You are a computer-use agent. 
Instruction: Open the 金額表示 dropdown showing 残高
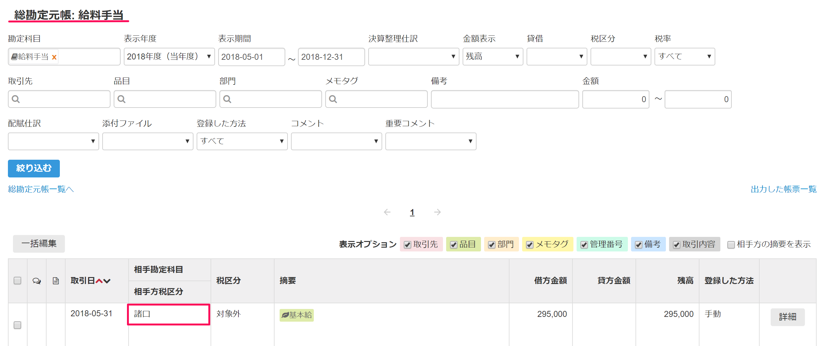point(493,57)
